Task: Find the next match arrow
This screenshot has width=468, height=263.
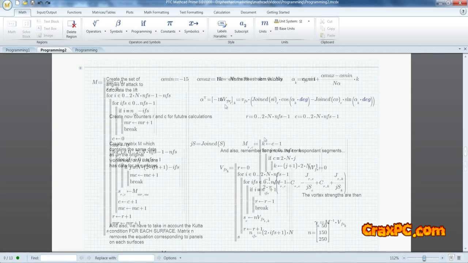Action: pyautogui.click(x=88, y=258)
